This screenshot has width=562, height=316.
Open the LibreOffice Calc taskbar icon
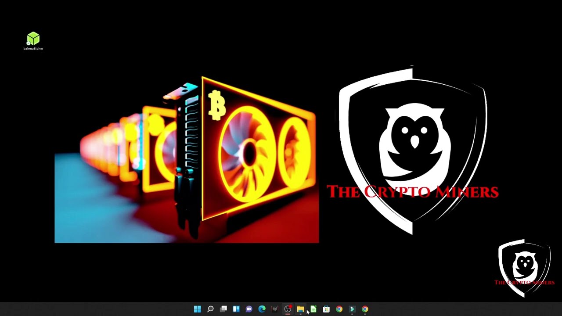point(313,309)
